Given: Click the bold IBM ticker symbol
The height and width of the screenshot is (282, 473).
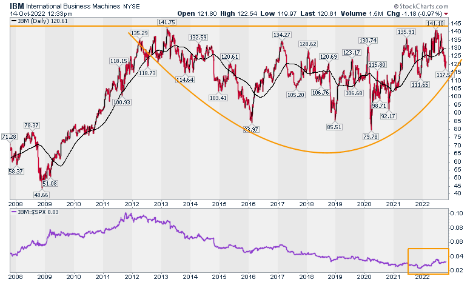Looking at the screenshot, I should (x=17, y=6).
